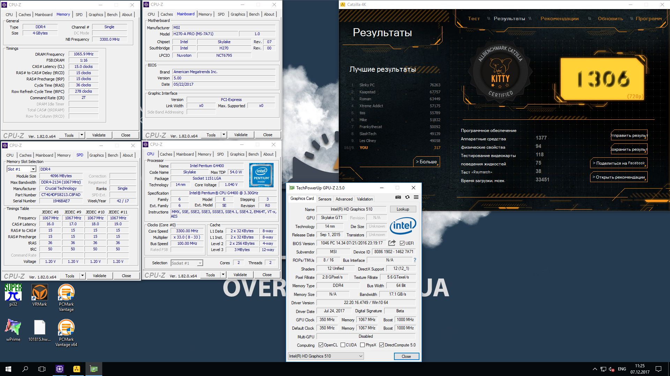This screenshot has height=376, width=670.
Task: Click Открыть рекомендации button
Action: (x=619, y=177)
